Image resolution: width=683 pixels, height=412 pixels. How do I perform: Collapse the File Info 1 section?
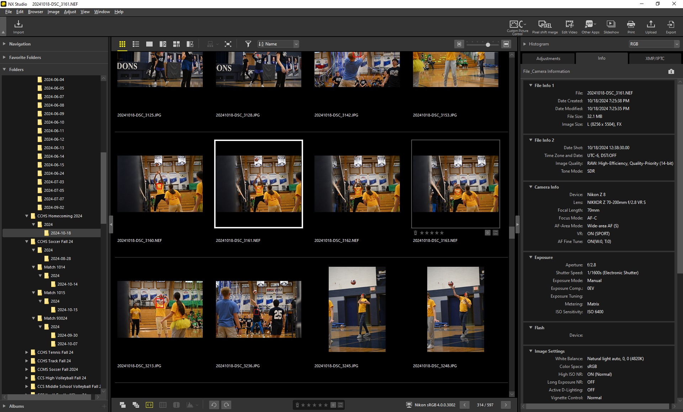[531, 85]
